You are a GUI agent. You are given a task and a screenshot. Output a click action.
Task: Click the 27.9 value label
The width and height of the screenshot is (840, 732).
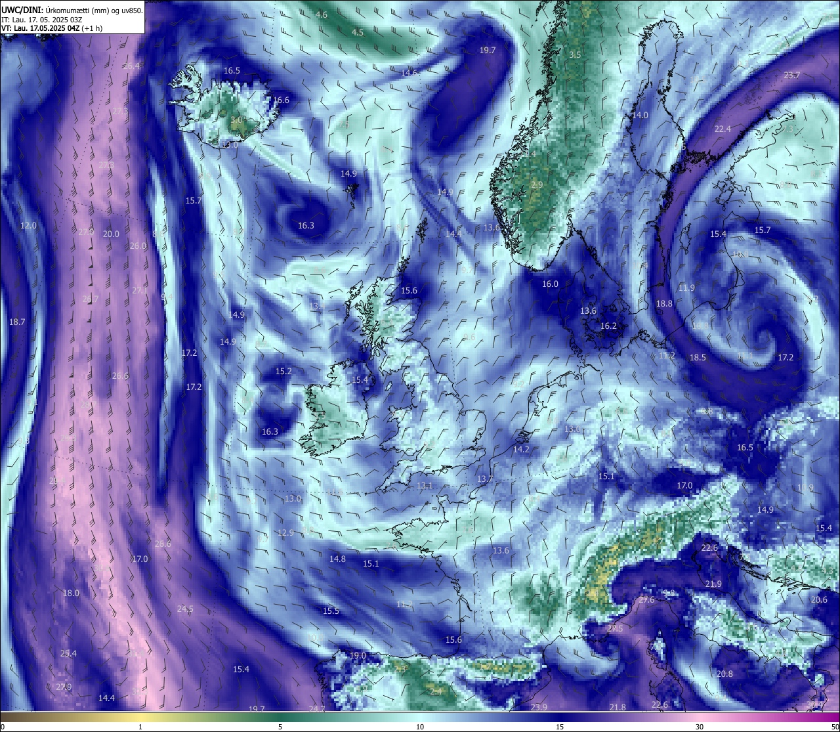pyautogui.click(x=64, y=687)
